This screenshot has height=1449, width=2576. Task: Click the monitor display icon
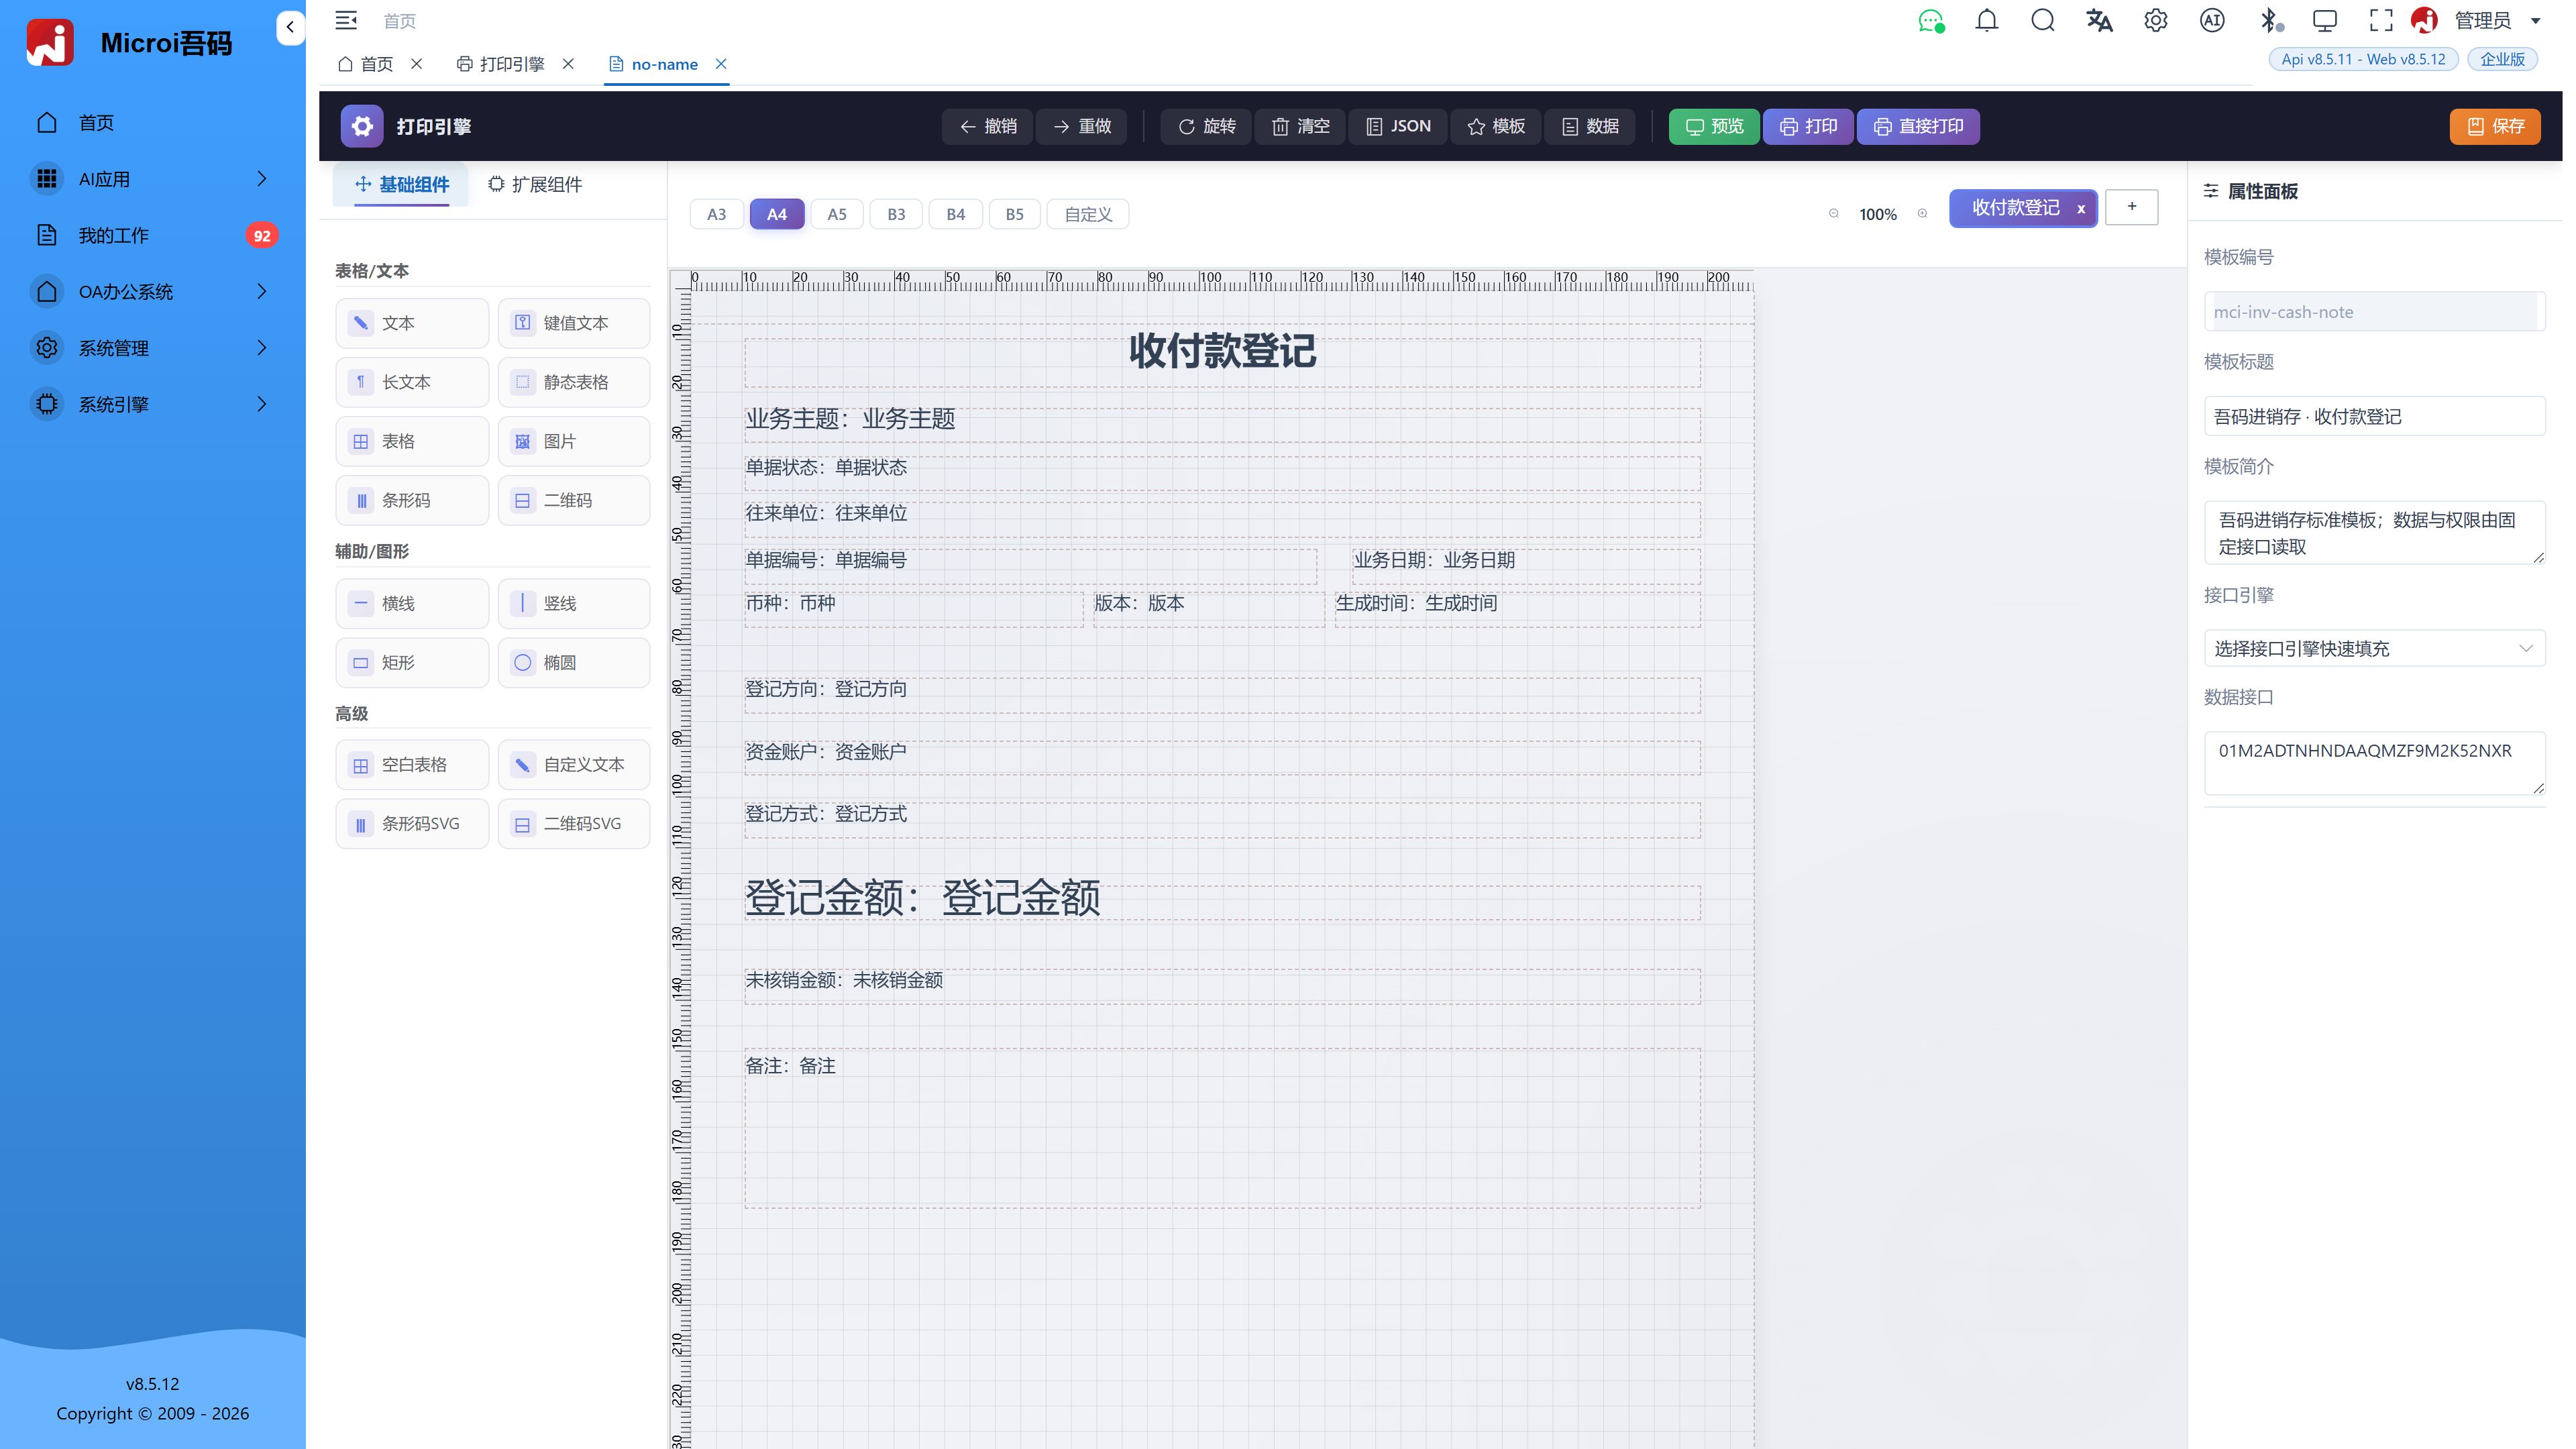[x=2325, y=21]
